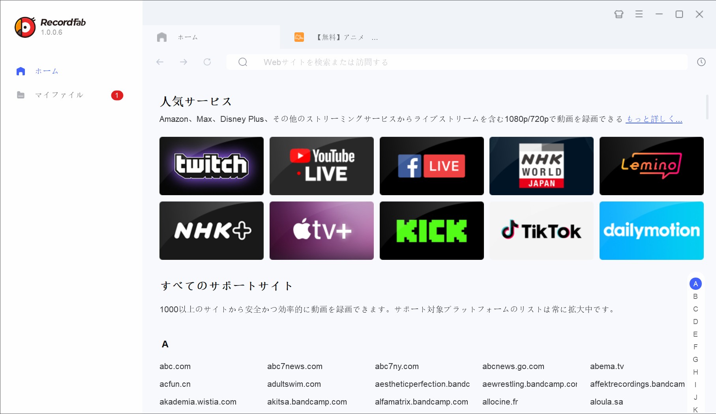Open the abc7ny.com site link
Viewport: 716px width, 414px height.
click(397, 366)
